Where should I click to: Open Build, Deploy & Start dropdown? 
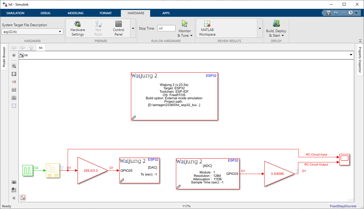(283, 36)
